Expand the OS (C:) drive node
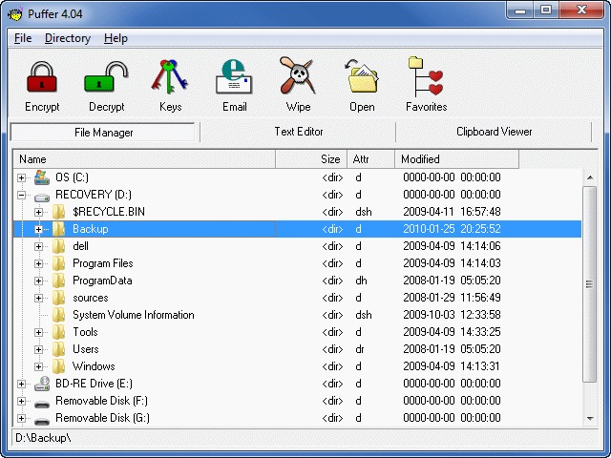The image size is (611, 458). pos(22,177)
